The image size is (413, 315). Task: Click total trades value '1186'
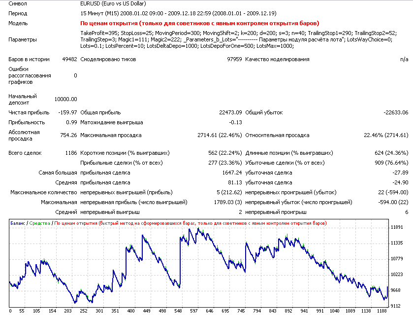pyautogui.click(x=71, y=153)
